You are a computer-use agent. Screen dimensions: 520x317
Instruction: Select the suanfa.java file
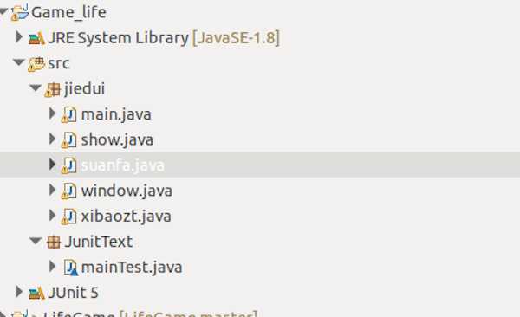coord(123,165)
